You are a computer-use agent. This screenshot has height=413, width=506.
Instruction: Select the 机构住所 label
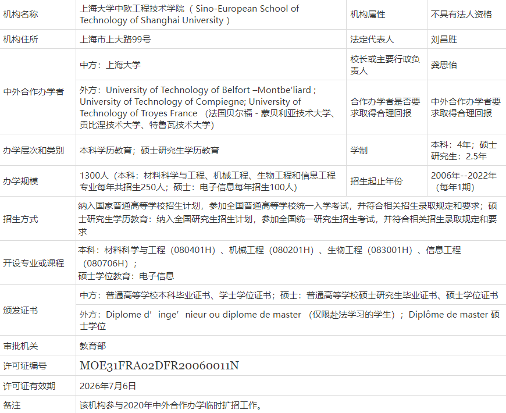pyautogui.click(x=21, y=40)
